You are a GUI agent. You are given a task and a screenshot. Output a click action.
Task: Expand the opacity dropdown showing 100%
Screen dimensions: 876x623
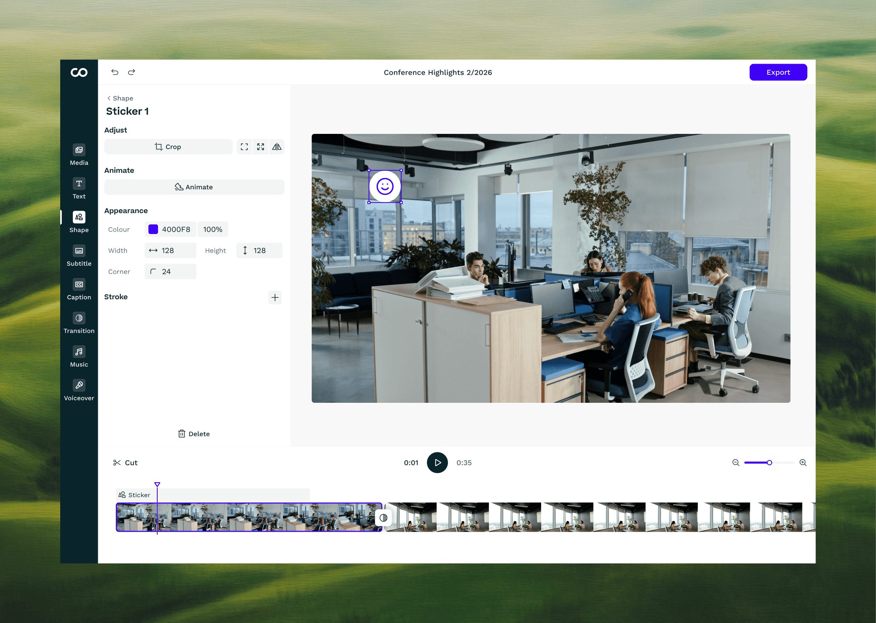(x=212, y=229)
